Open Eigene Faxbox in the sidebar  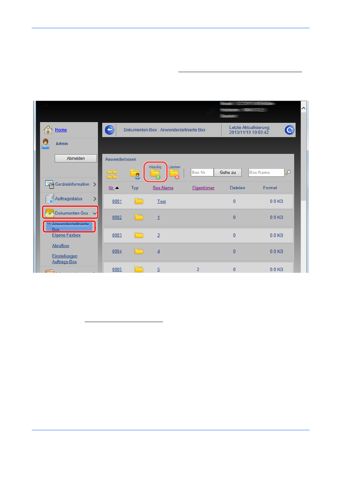tap(66, 235)
